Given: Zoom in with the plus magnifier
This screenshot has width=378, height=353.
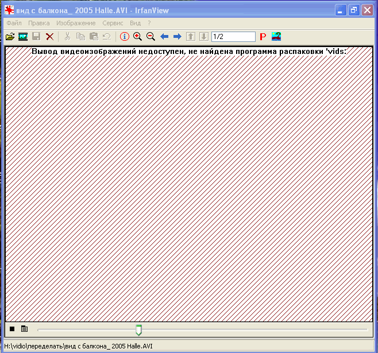Looking at the screenshot, I should [x=138, y=37].
